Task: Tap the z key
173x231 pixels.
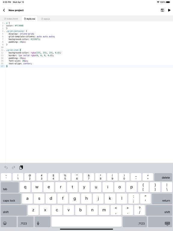Action: [33, 210]
